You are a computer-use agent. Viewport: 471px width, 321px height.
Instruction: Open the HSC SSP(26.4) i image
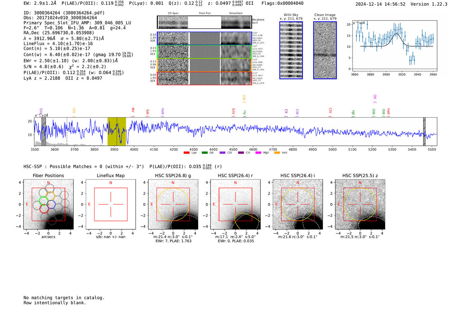tap(298, 204)
